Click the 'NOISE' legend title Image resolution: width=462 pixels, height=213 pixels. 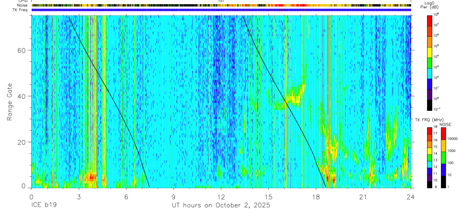coord(445,124)
